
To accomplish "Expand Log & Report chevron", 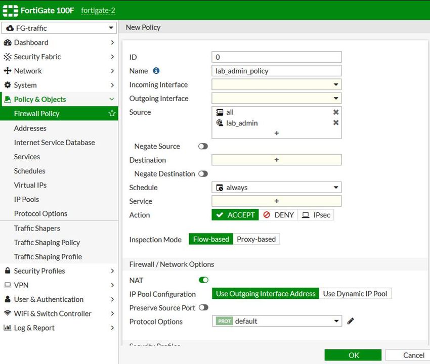I will (112, 328).
